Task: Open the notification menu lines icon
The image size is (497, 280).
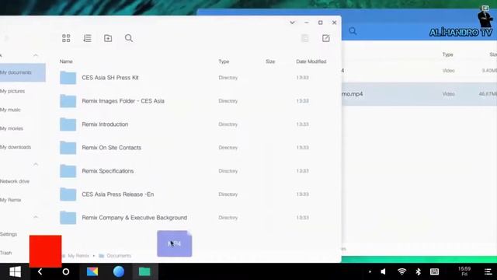Action: [x=488, y=271]
